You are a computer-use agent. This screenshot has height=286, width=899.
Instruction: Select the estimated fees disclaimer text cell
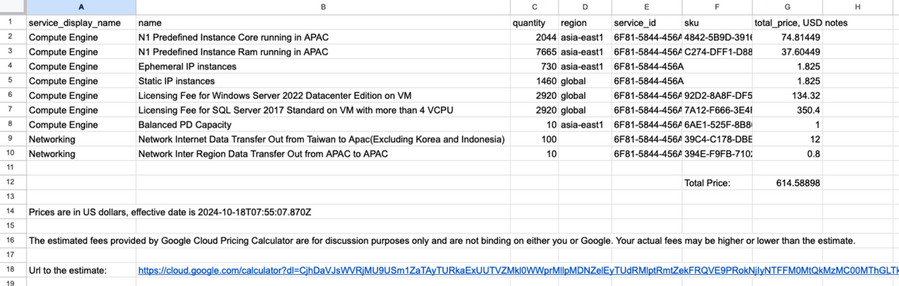coord(442,241)
